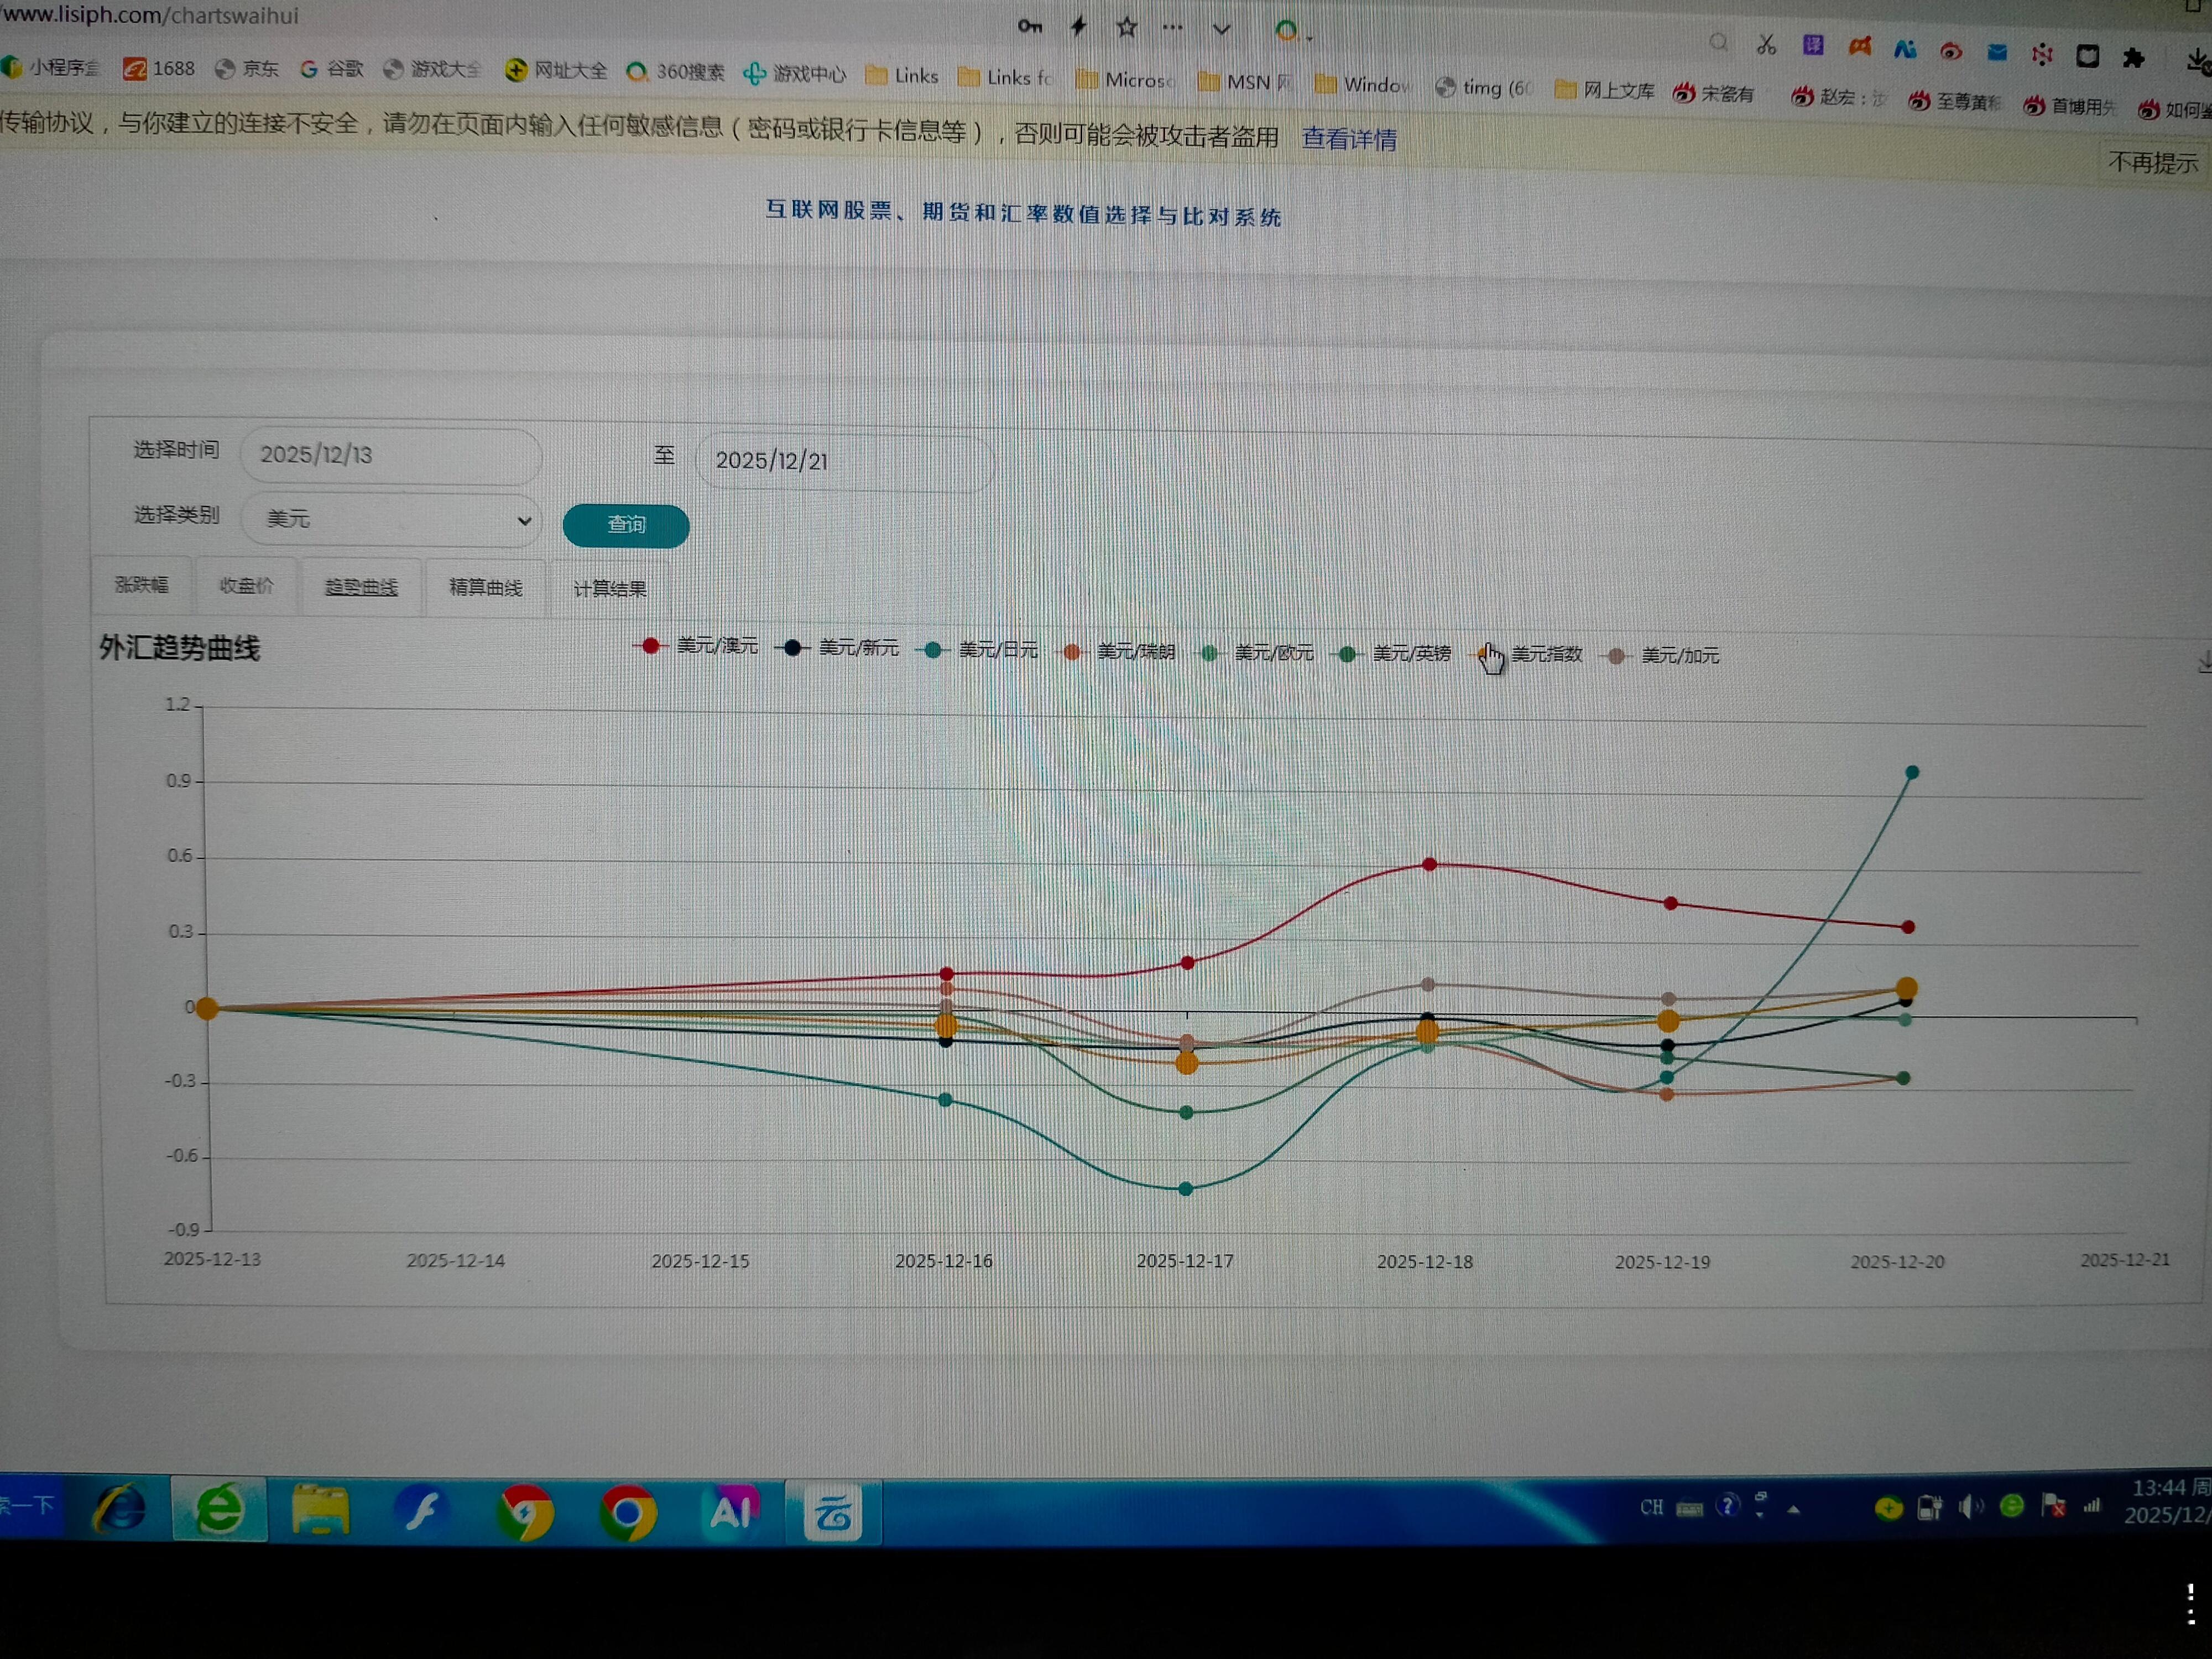Expand the address bar dropdown chevron
2212x1659 pixels.
pos(1221,29)
